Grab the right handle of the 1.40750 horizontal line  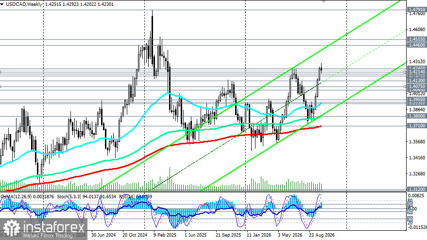[x=405, y=86]
